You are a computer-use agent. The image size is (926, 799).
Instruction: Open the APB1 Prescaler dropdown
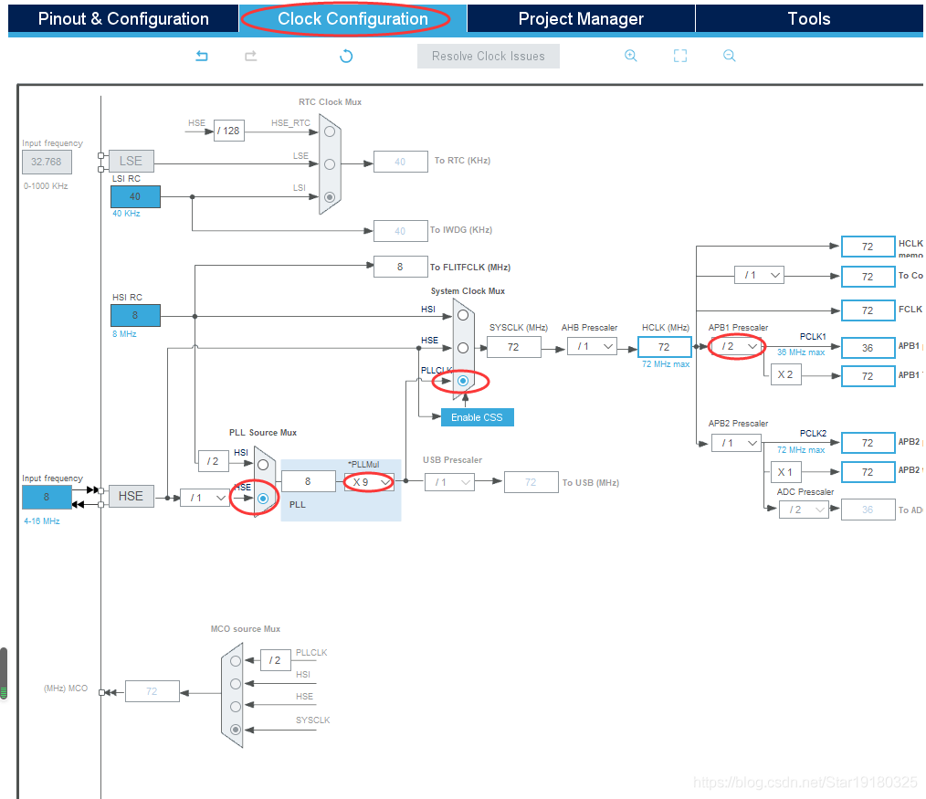point(737,346)
